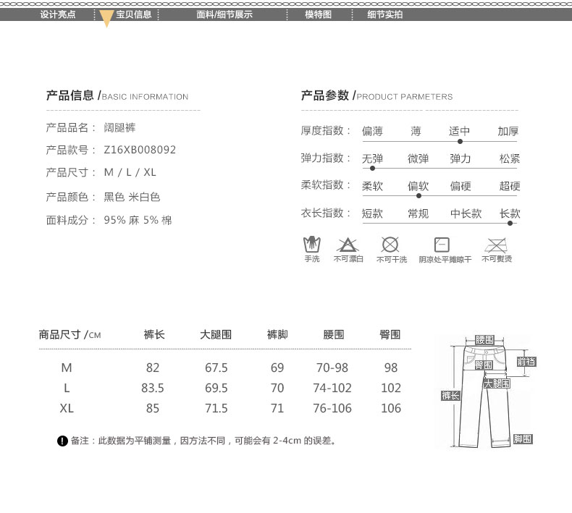572x513 pixels.
Task: Click the 76-106 waist range cell
Action: pyautogui.click(x=332, y=408)
